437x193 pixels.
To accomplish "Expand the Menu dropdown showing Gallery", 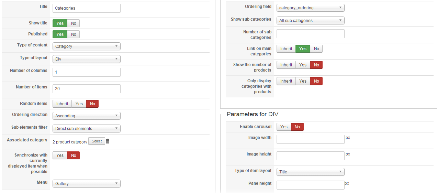I will click(86, 184).
